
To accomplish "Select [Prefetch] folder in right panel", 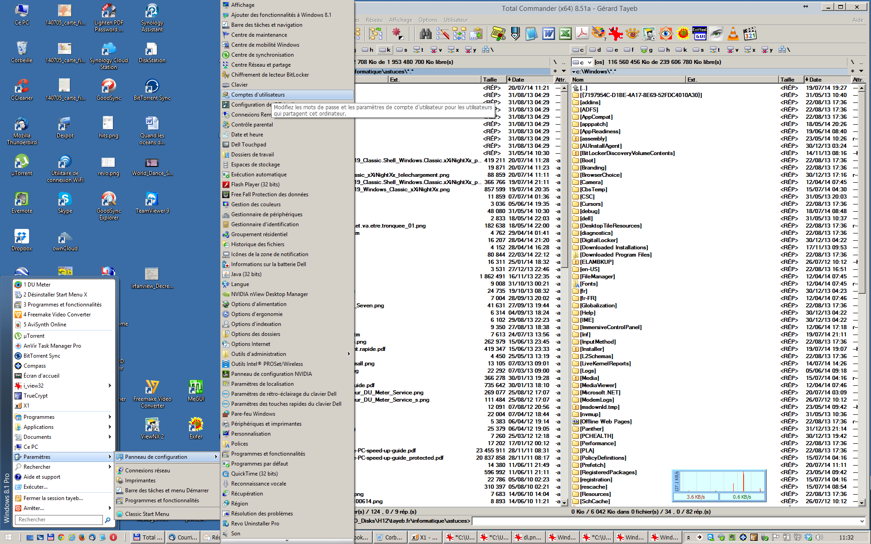I will pos(593,465).
